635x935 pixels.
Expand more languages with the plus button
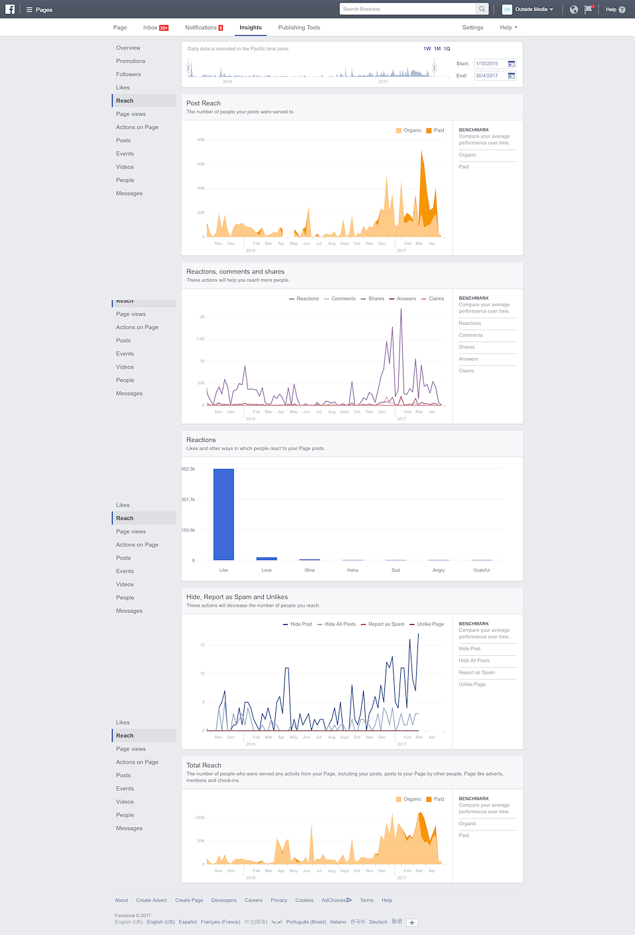click(412, 922)
